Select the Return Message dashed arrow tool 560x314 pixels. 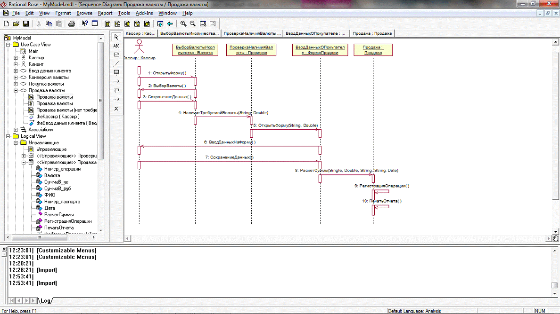pyautogui.click(x=116, y=99)
